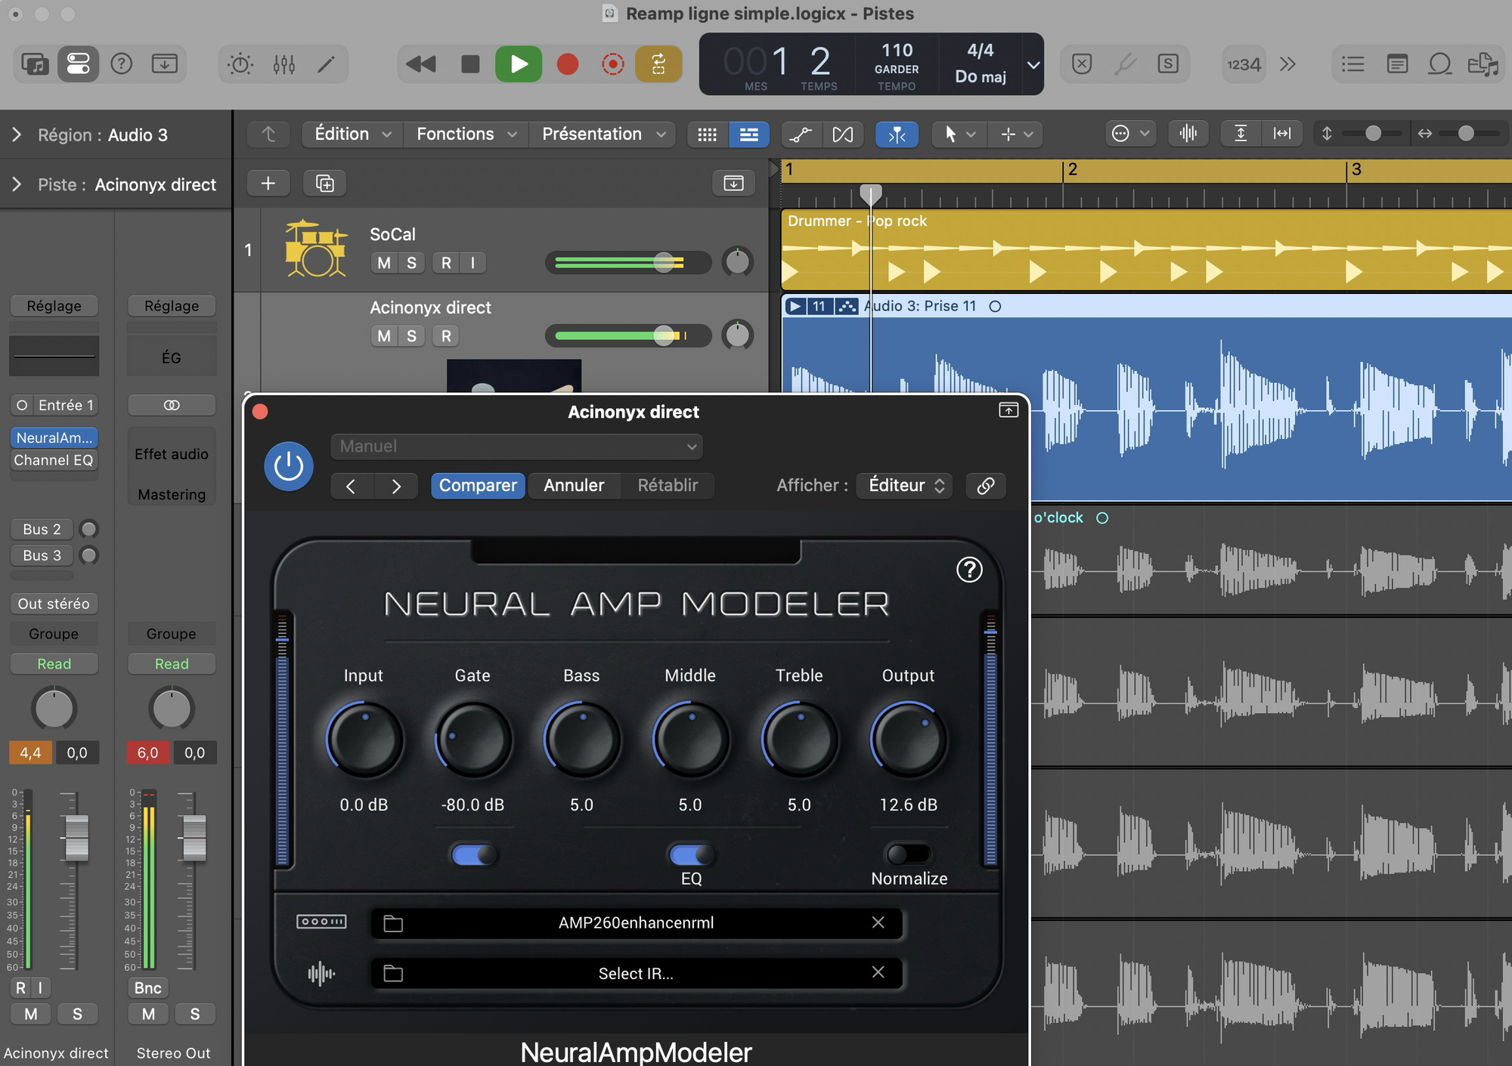This screenshot has width=1512, height=1066.
Task: Open the Note Pads icon
Action: pos(1397,64)
